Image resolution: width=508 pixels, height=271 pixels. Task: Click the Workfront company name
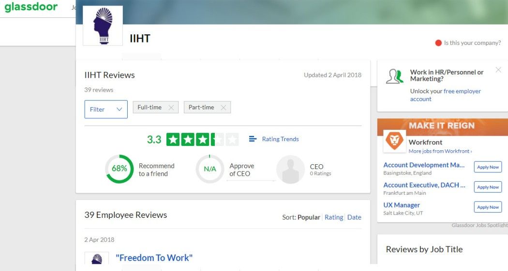click(425, 143)
